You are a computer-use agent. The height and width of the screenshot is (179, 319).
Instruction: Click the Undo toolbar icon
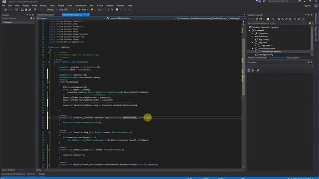[x=35, y=9]
